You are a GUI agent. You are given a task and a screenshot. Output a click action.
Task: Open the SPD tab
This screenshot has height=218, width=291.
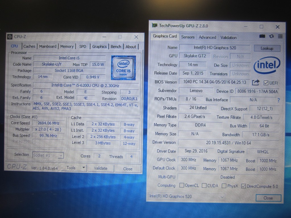click(83, 47)
